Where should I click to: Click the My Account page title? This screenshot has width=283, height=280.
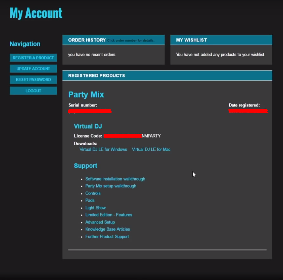click(36, 13)
